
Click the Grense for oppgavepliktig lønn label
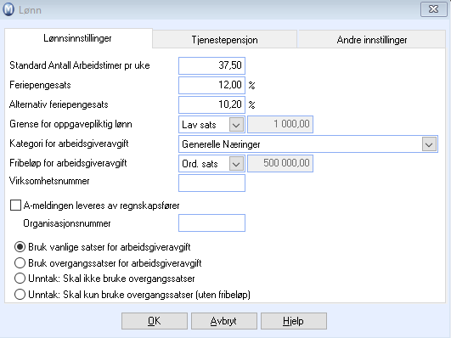point(70,124)
